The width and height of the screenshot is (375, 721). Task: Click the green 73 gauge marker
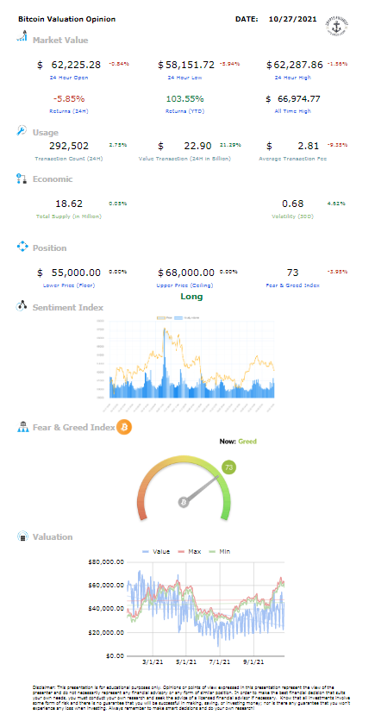(x=228, y=467)
